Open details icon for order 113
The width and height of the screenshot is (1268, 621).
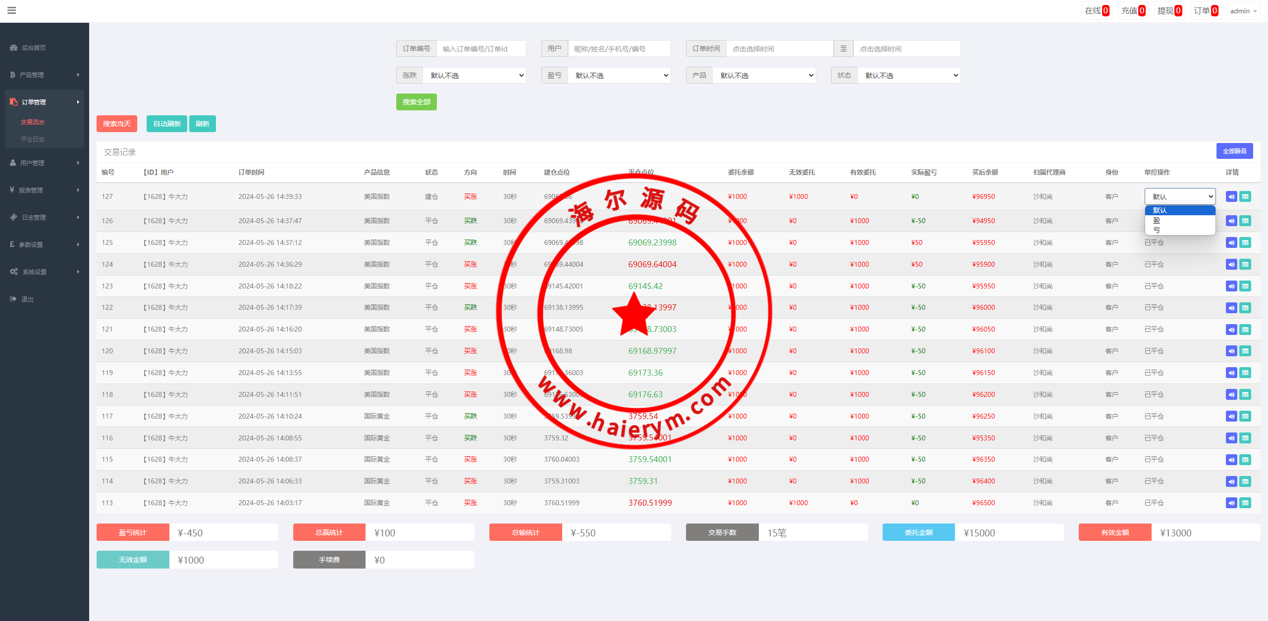[x=1245, y=503]
